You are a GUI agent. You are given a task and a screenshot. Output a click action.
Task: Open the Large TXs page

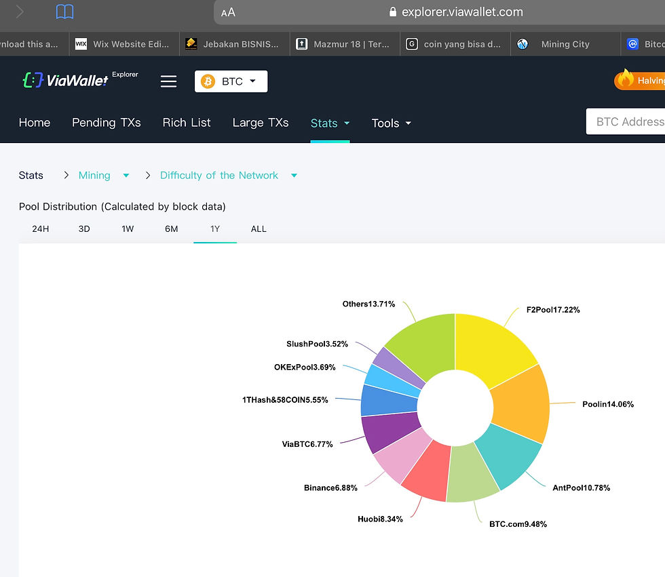tap(261, 123)
